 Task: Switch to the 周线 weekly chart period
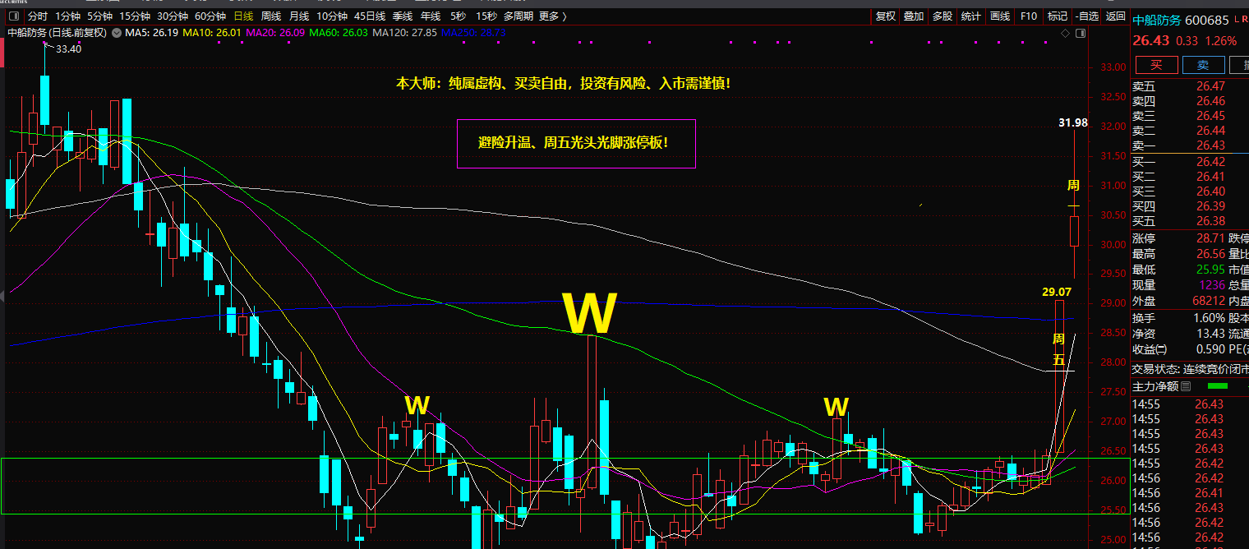270,16
